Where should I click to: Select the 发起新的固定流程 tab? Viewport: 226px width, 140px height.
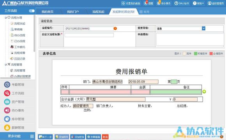point(124,12)
